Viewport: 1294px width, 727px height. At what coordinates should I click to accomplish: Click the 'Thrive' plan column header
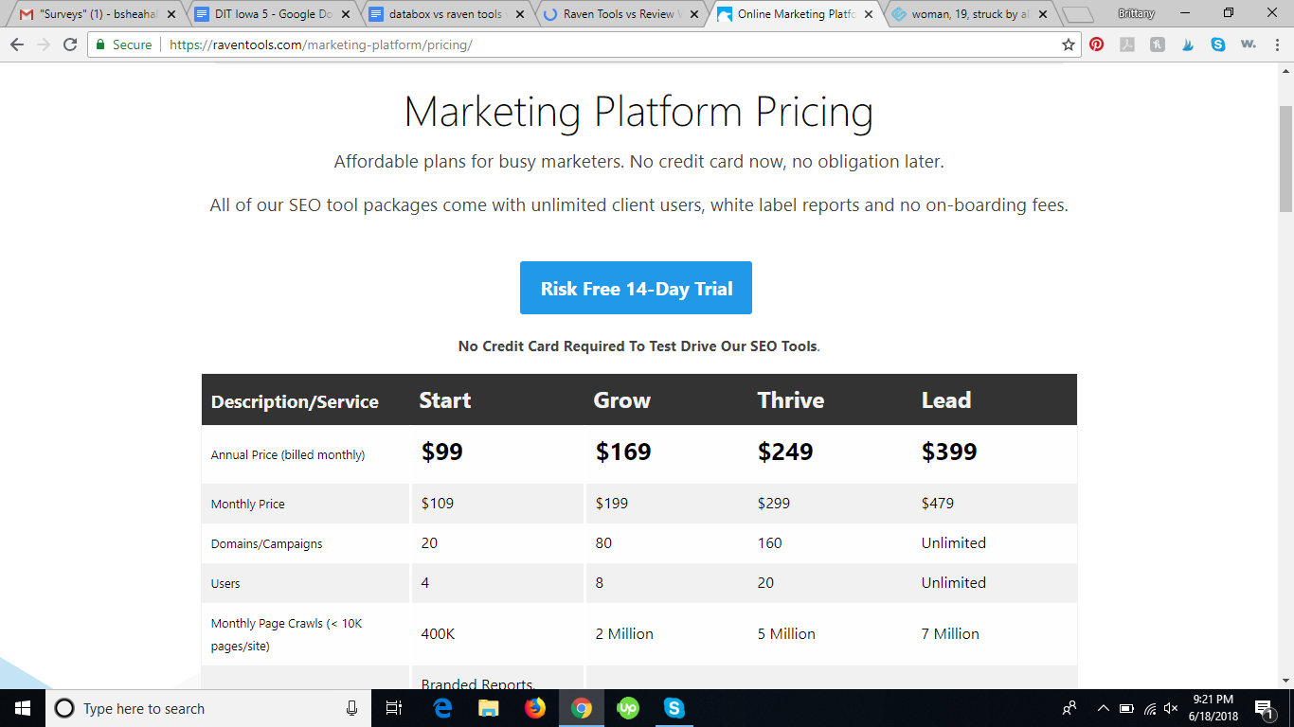(x=791, y=400)
